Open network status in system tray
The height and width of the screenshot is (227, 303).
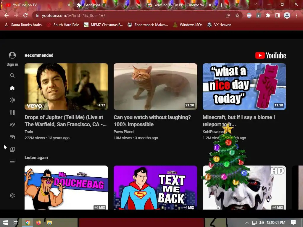coord(254,223)
